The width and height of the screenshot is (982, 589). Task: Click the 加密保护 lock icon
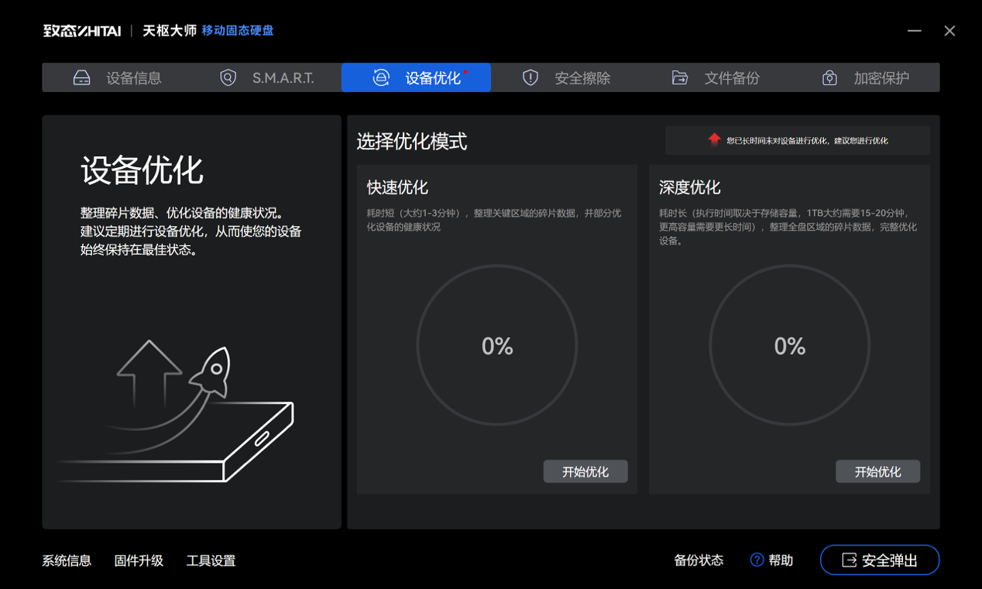[829, 77]
